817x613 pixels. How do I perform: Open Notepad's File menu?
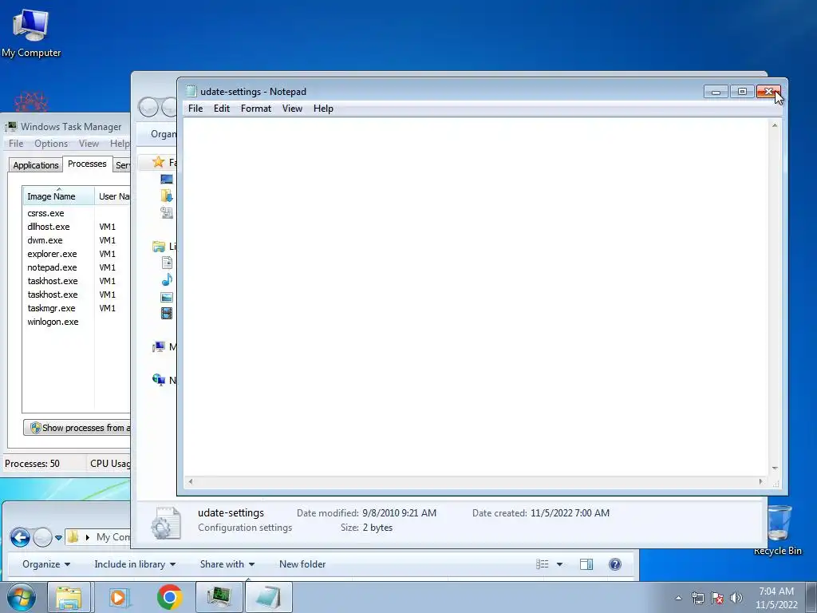pyautogui.click(x=195, y=109)
